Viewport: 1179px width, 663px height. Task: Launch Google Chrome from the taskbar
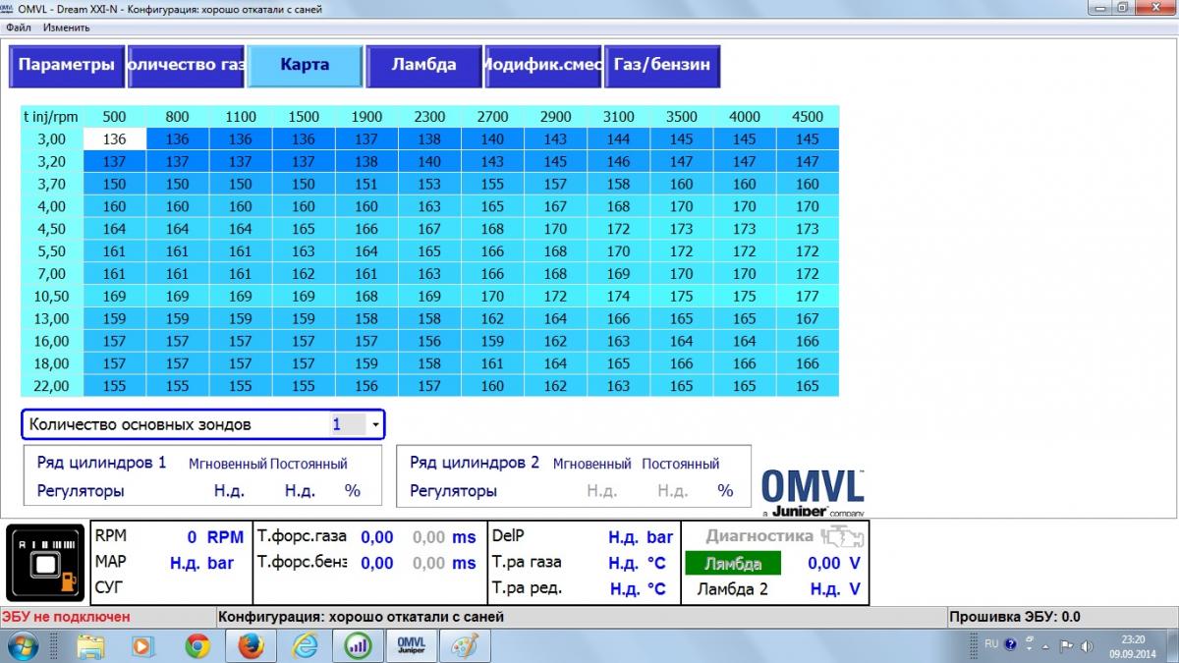197,645
